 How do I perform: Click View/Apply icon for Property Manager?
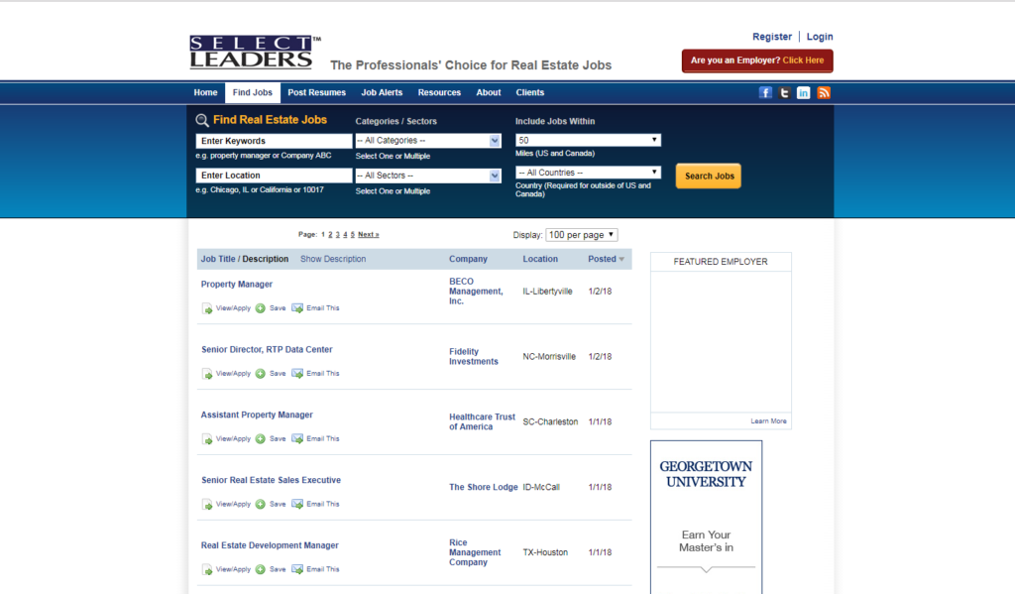pyautogui.click(x=207, y=308)
